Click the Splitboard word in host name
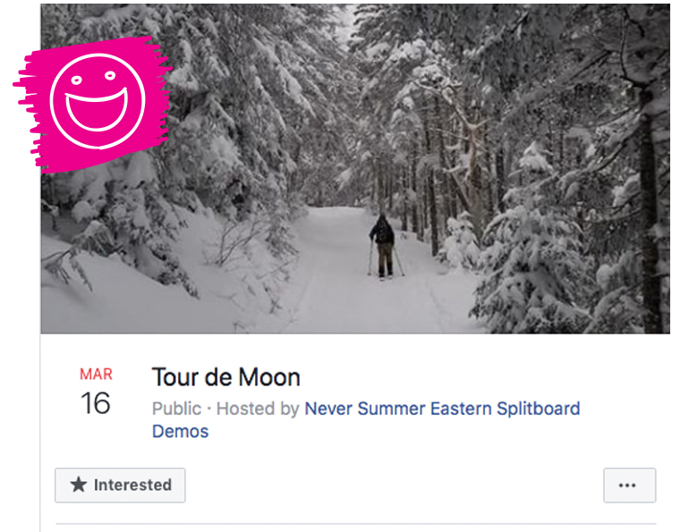 [539, 409]
